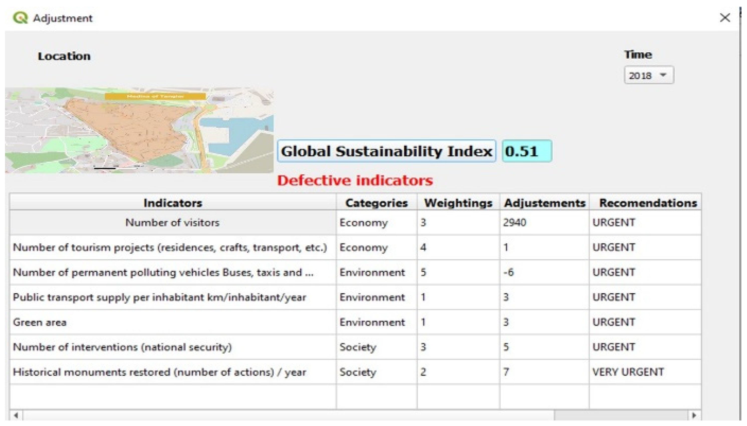Click the Adjustements column header
The height and width of the screenshot is (426, 747).
[544, 203]
